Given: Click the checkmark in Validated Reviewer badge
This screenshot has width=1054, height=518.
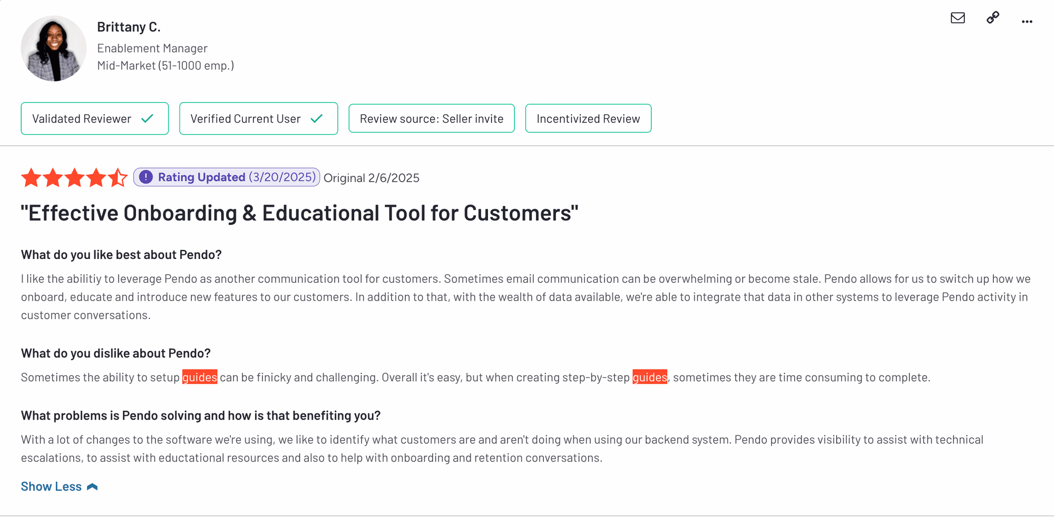Looking at the screenshot, I should (148, 118).
